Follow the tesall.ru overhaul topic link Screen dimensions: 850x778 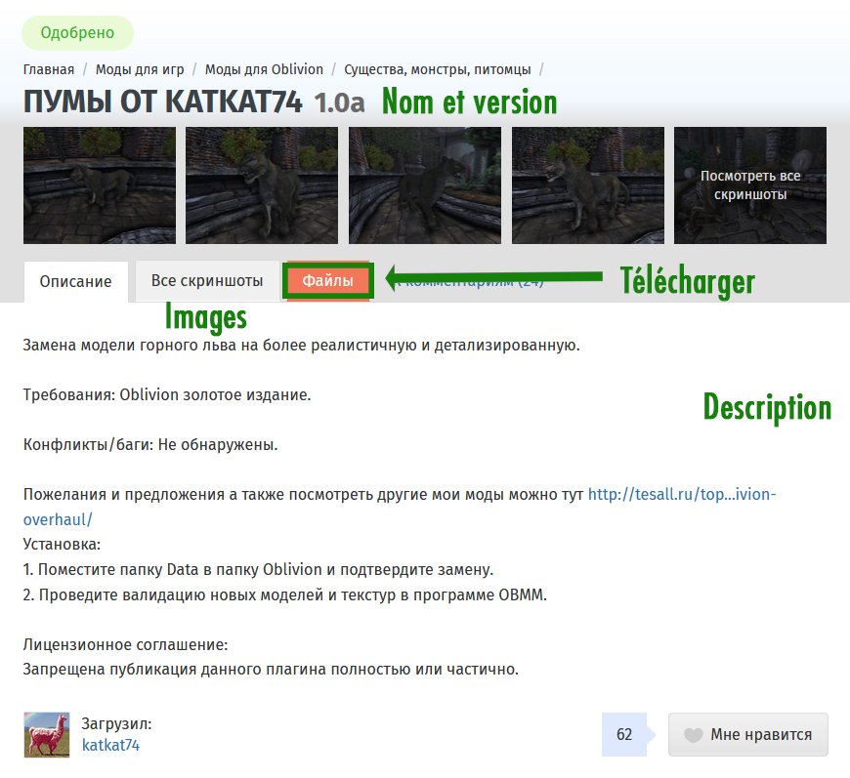coord(682,495)
